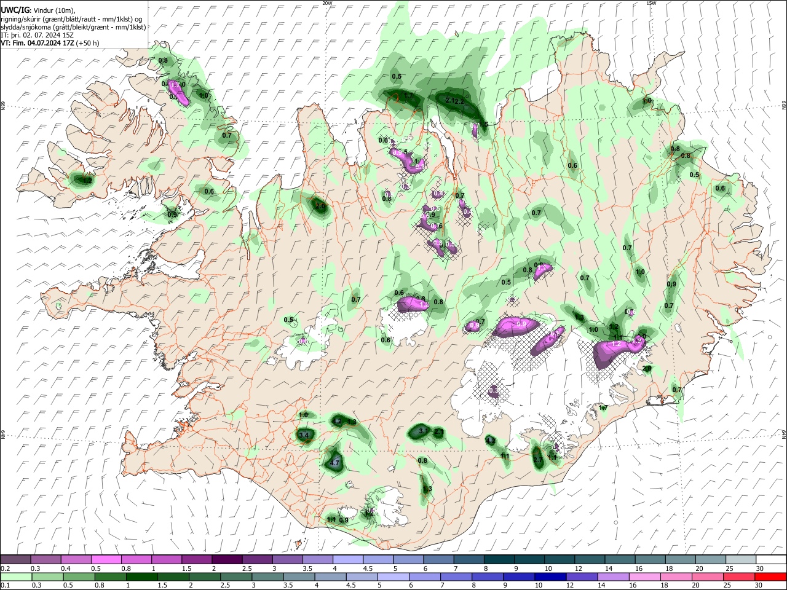787x590 pixels.
Task: Click the 'Vindur (10m)' label in header
Action: tap(55, 10)
